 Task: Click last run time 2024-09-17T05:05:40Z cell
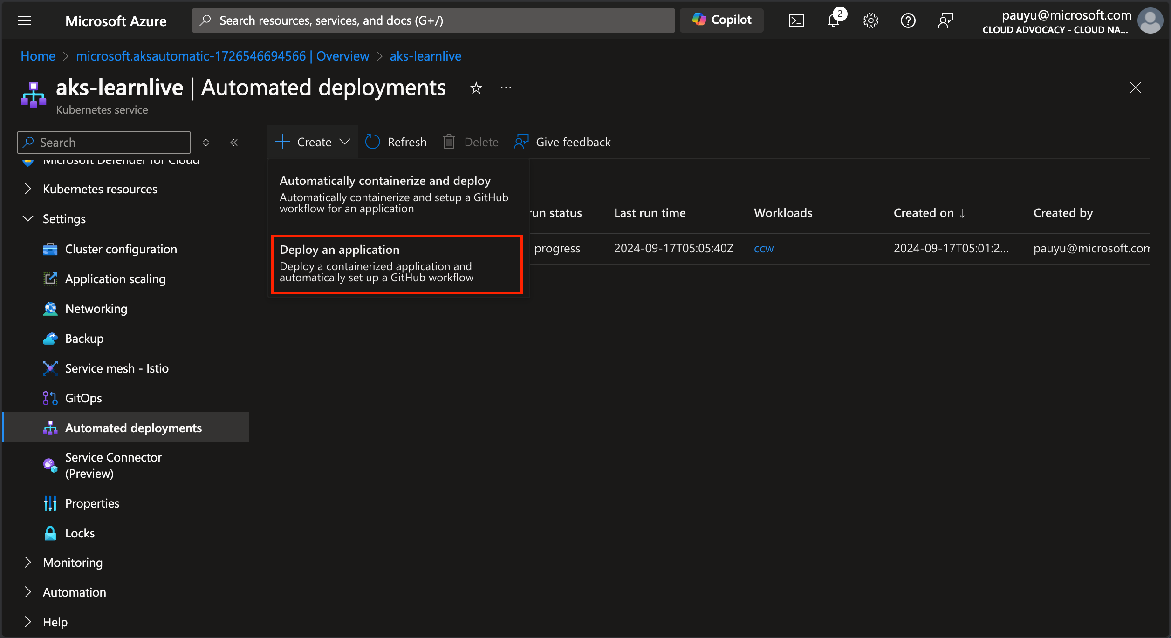[674, 248]
